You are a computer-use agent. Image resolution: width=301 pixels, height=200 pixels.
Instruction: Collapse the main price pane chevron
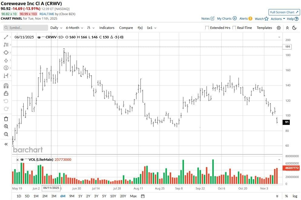(279, 37)
